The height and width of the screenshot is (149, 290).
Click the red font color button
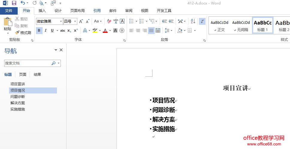coord(105,30)
